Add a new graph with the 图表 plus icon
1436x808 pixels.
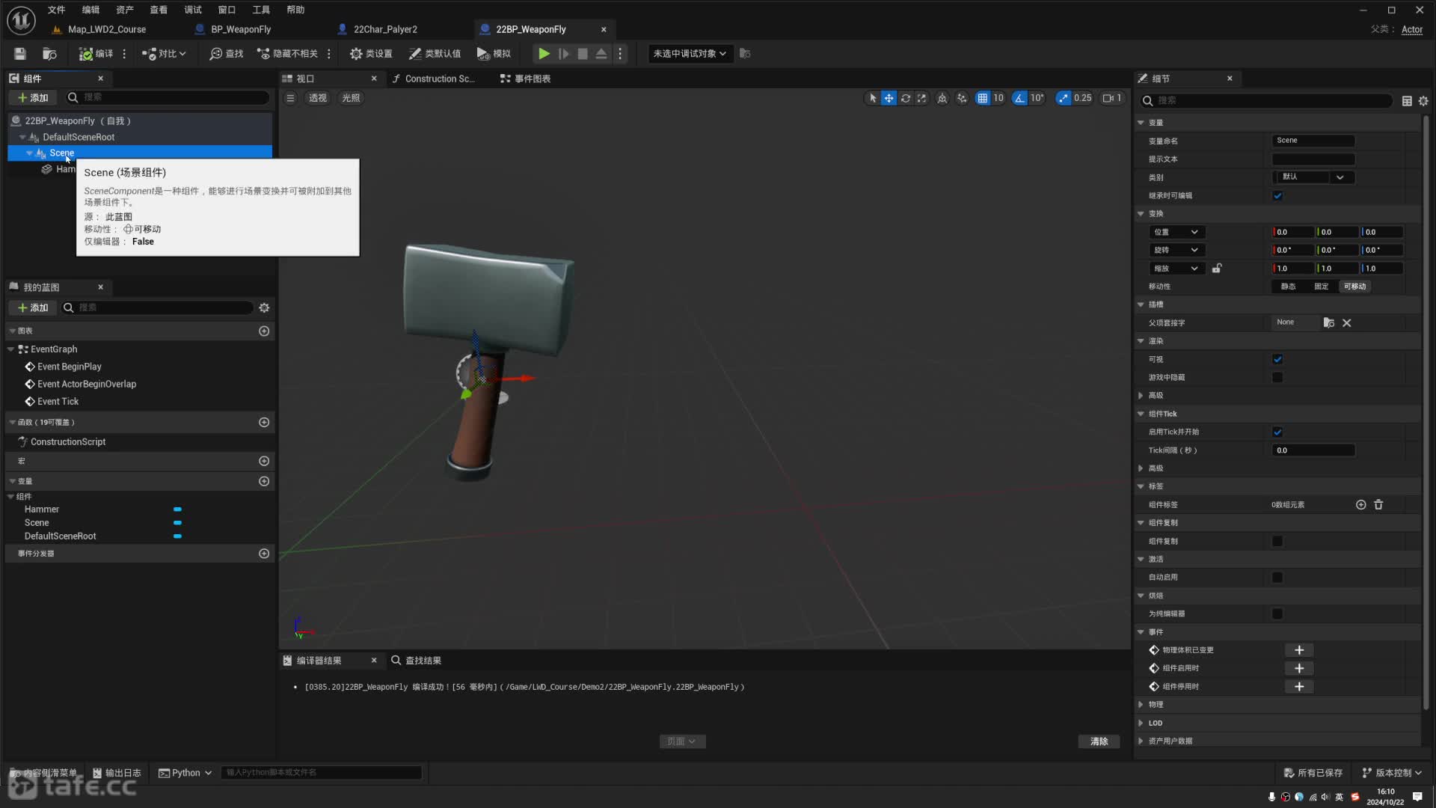tap(264, 331)
